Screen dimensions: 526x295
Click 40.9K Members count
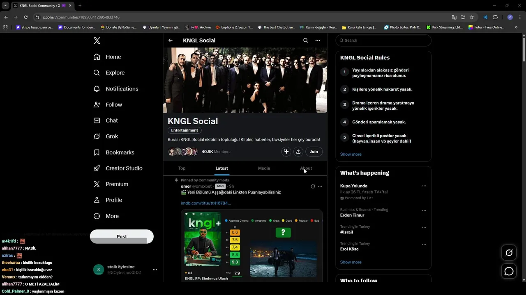point(216,152)
